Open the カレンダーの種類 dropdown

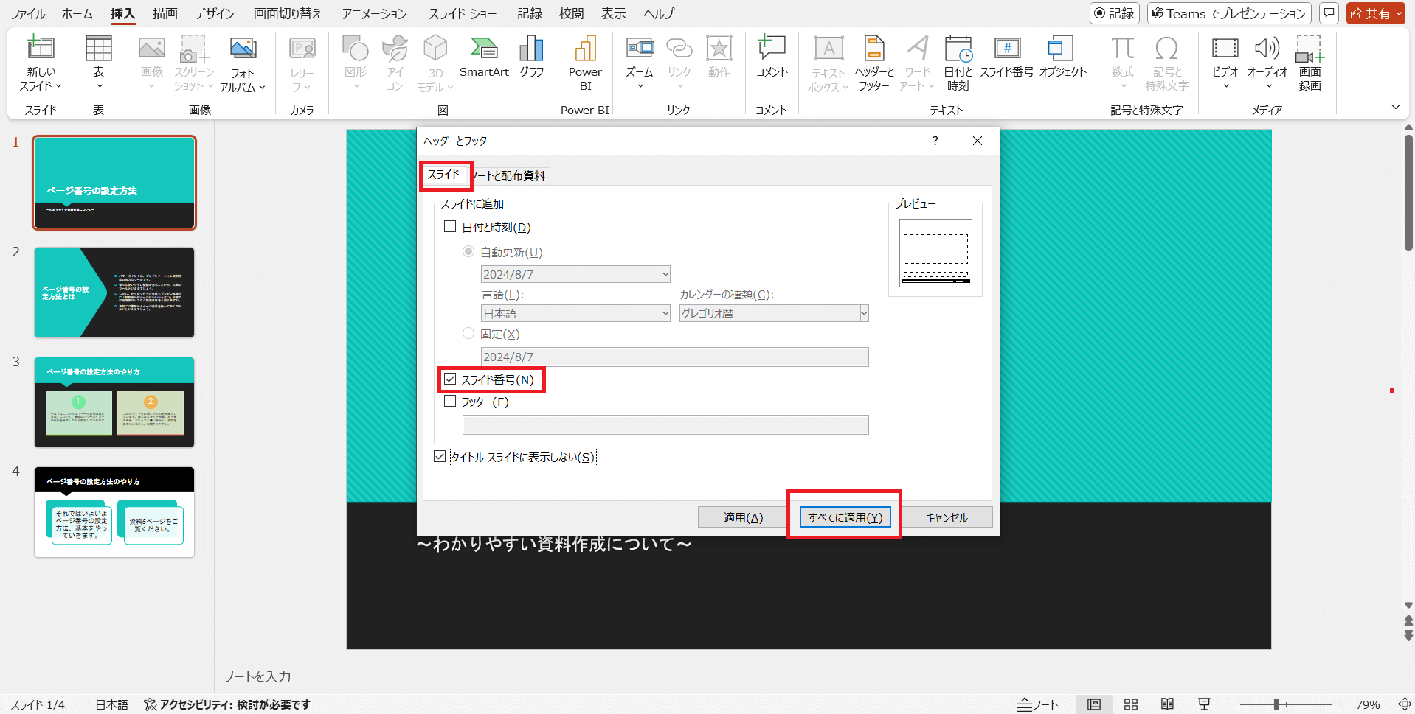click(862, 312)
